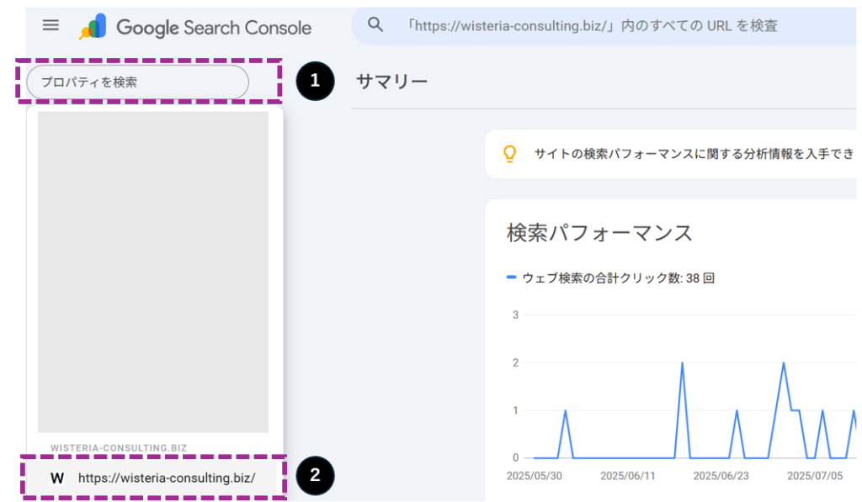862x502 pixels.
Task: Select the https://wisteria-consulting.biz/ property
Action: coord(154,478)
